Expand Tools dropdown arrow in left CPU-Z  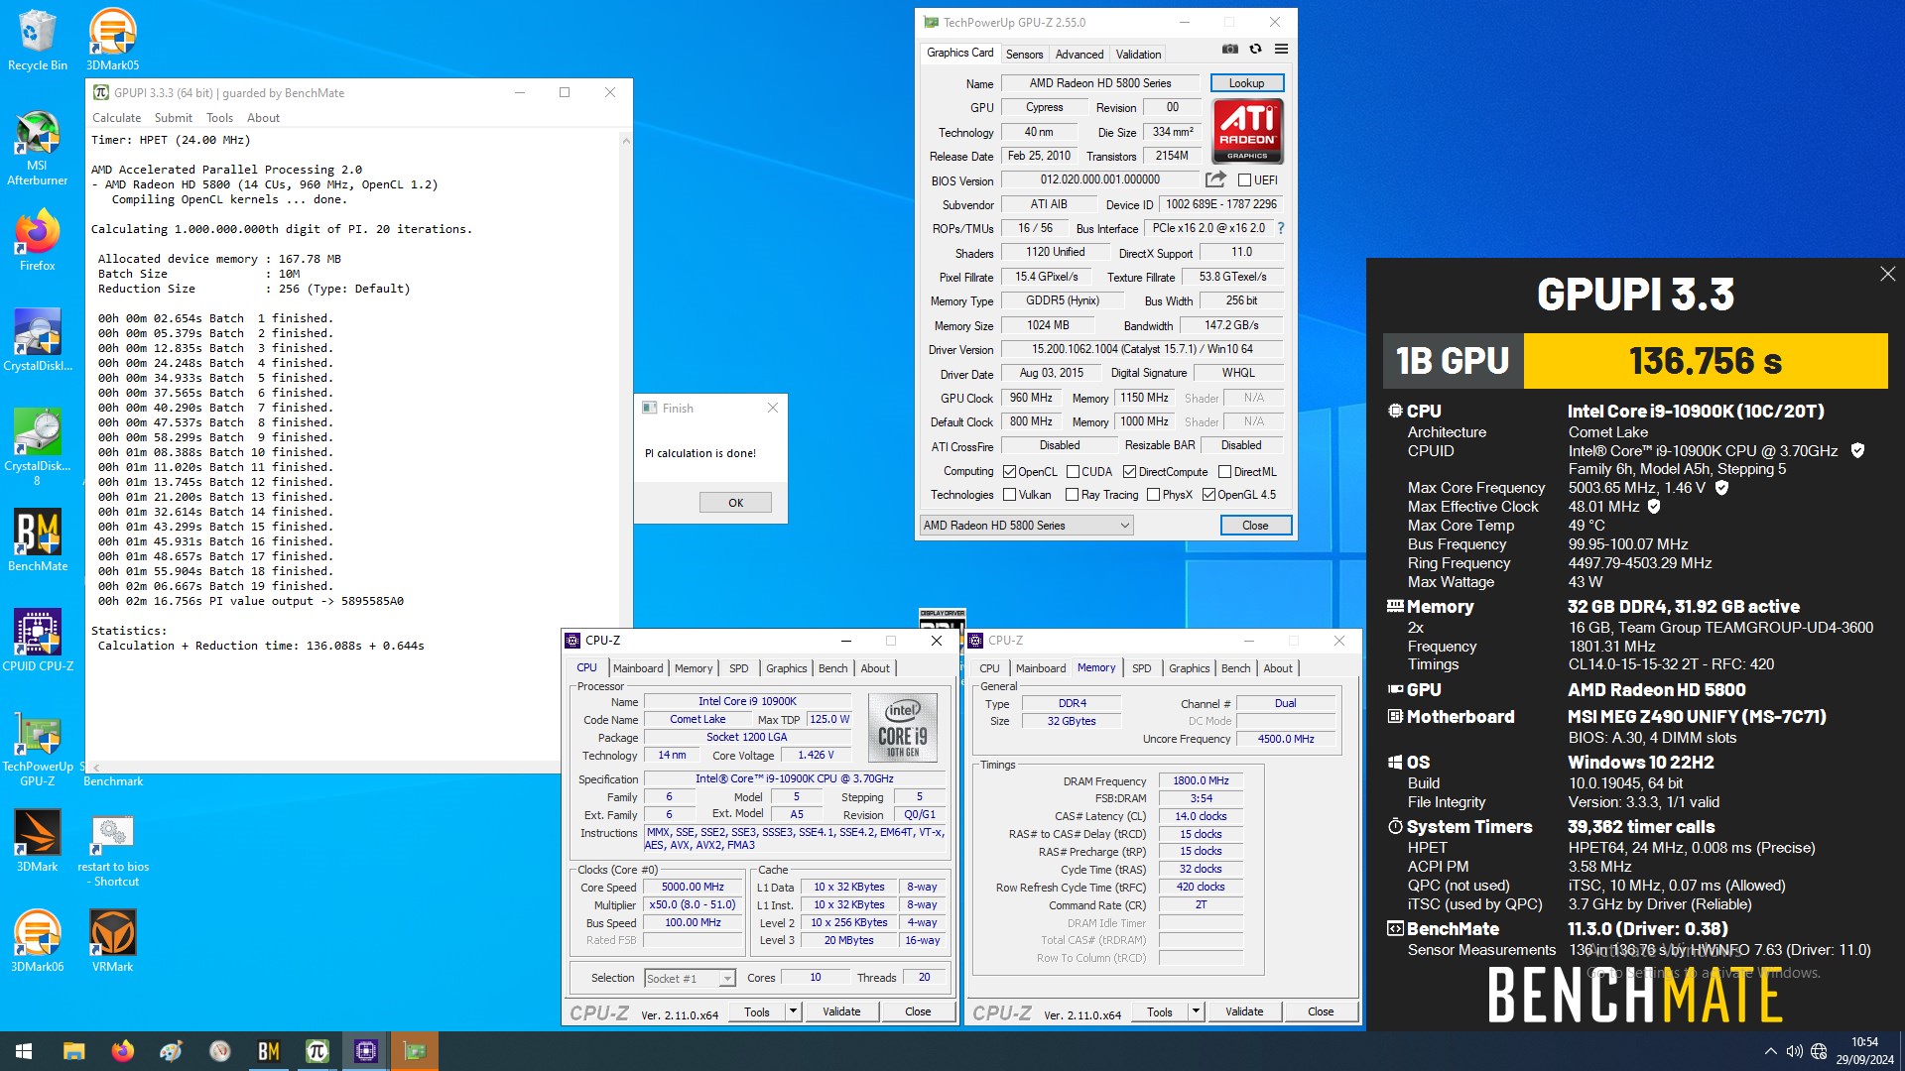pos(793,1011)
